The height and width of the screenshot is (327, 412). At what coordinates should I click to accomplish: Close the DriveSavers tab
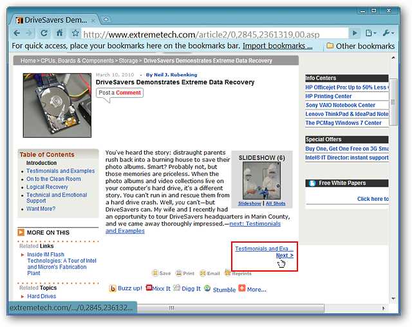pos(93,20)
